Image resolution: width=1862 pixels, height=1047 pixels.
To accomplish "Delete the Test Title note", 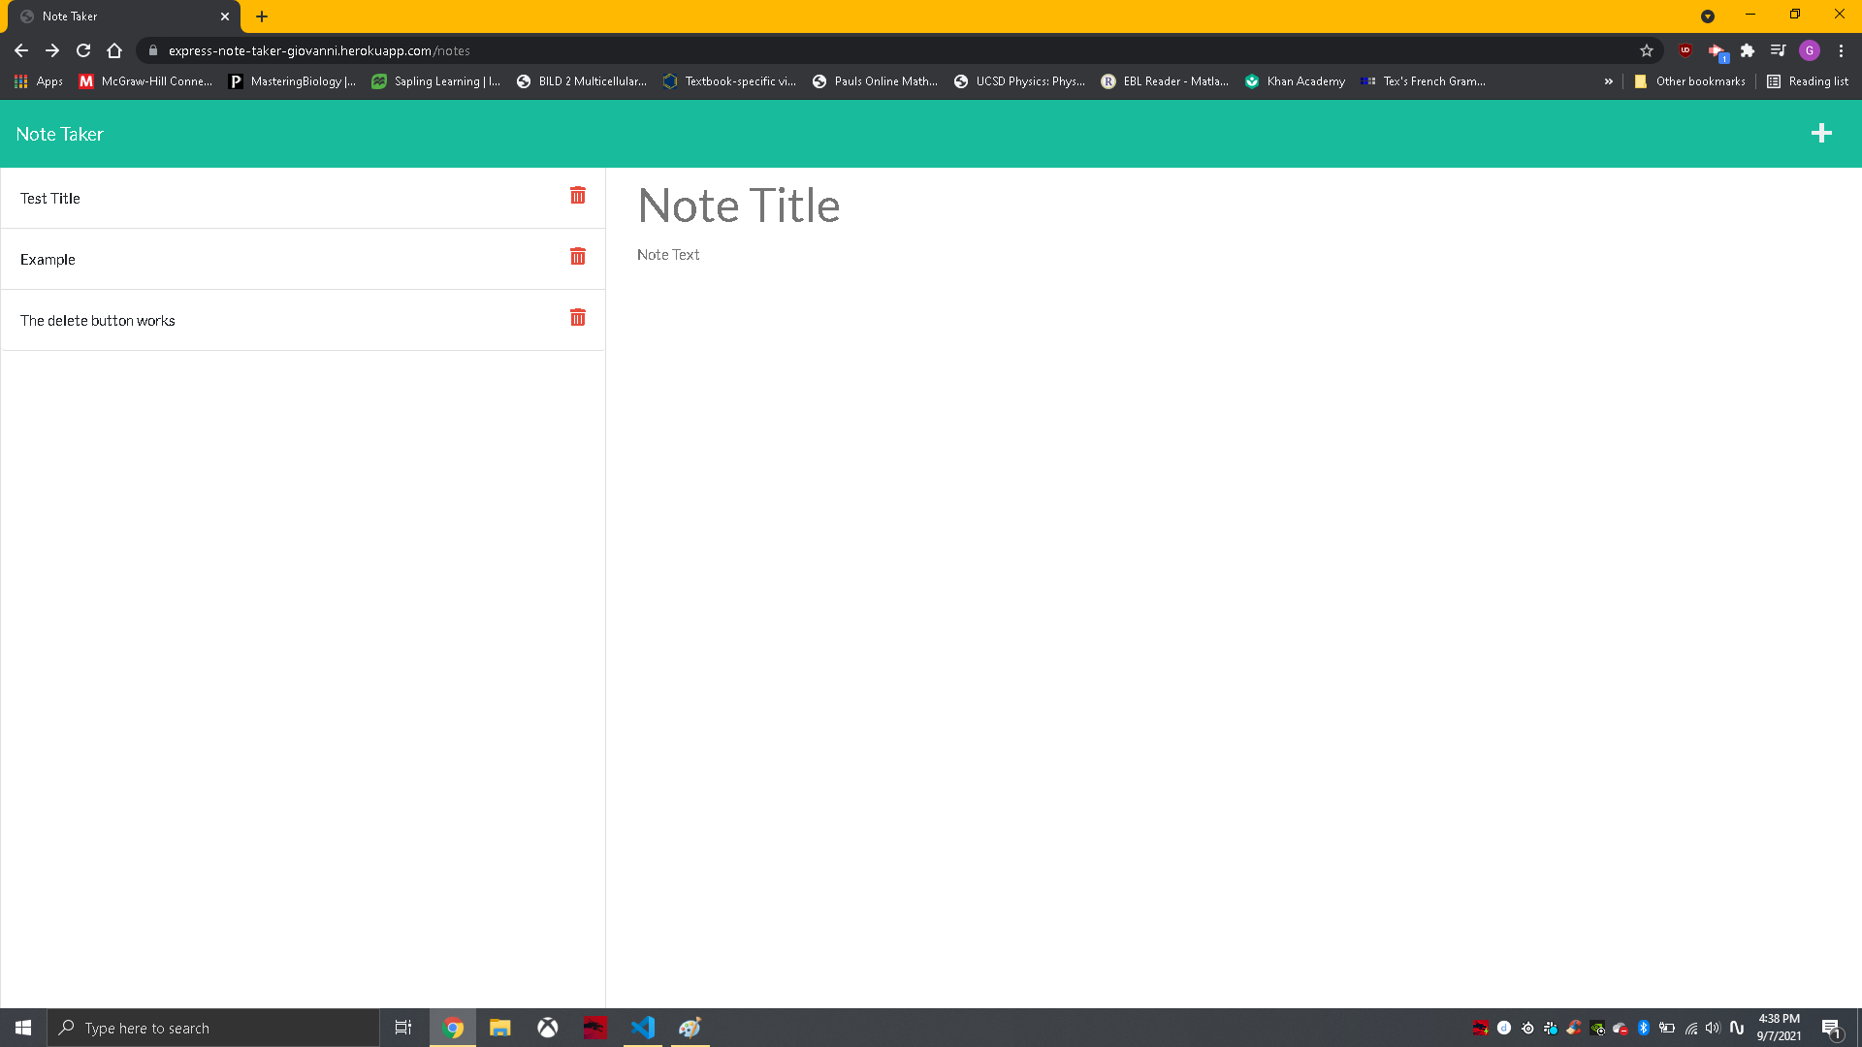I will pyautogui.click(x=578, y=196).
